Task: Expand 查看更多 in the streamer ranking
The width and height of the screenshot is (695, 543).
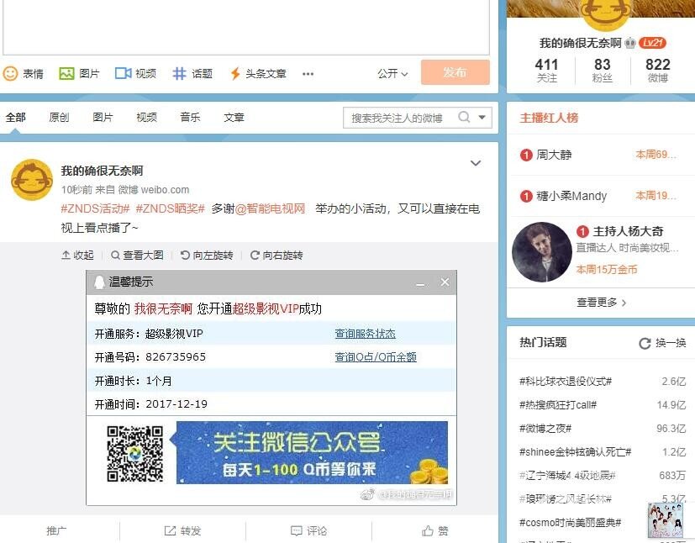Action: click(601, 303)
